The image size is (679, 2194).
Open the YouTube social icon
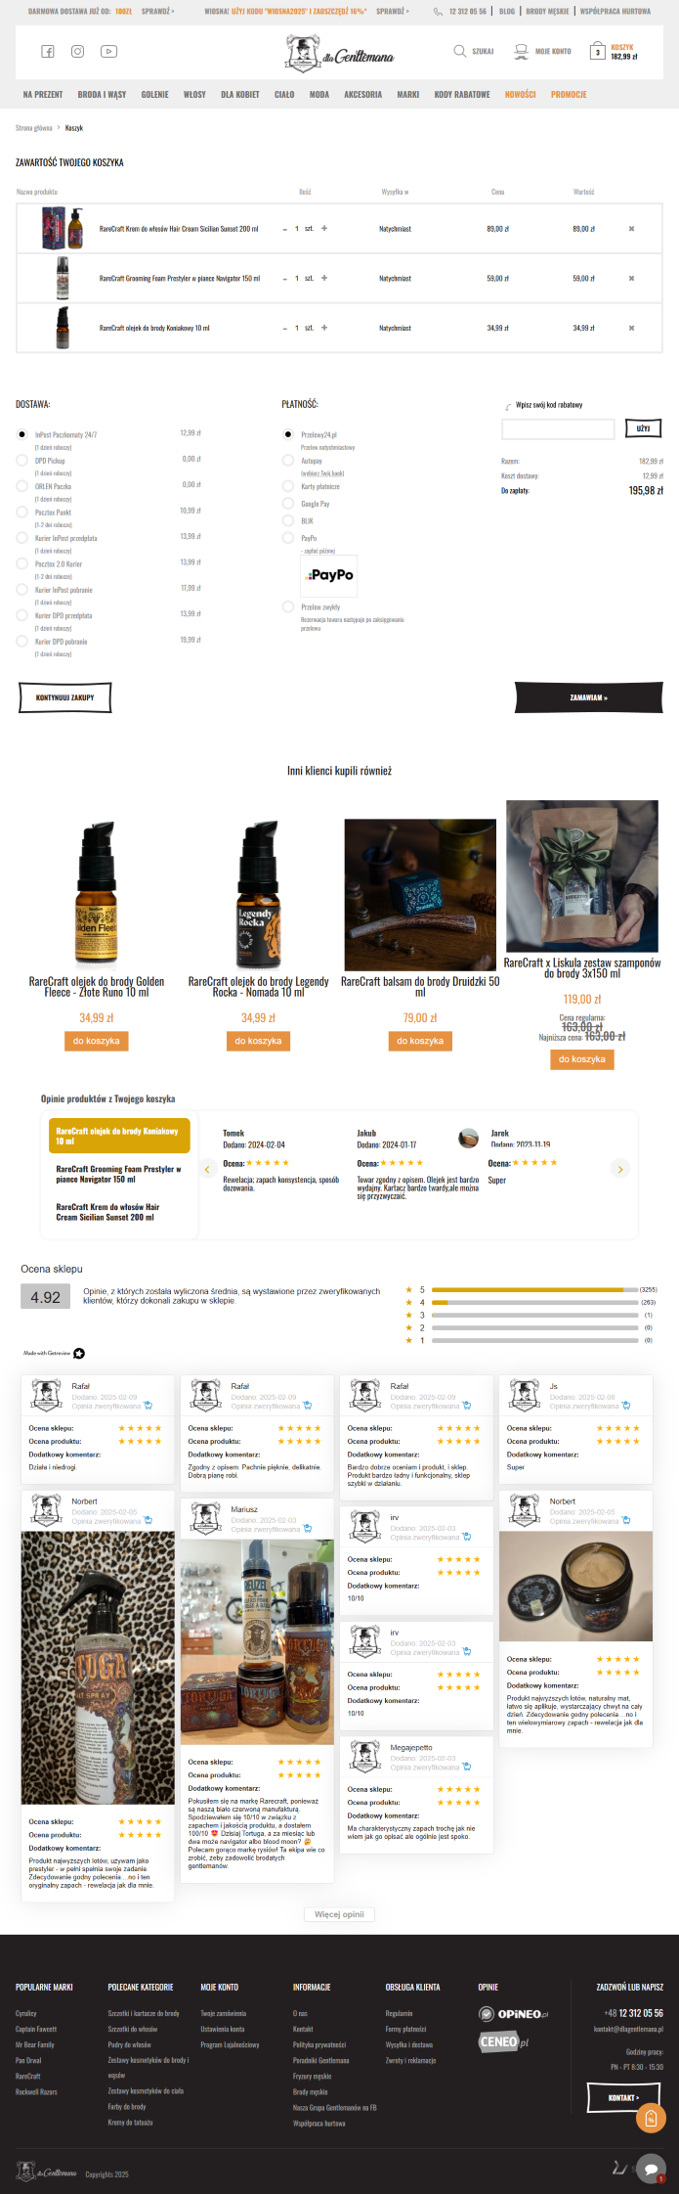(x=109, y=52)
